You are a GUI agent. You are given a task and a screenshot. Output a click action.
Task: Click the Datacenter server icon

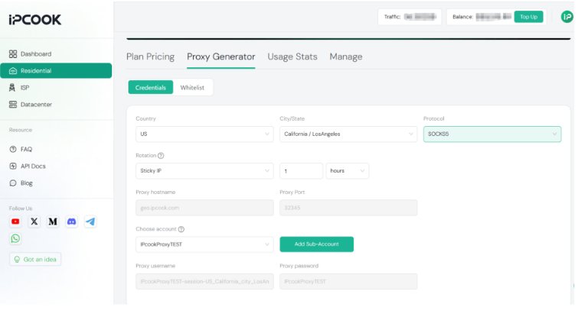(x=13, y=105)
